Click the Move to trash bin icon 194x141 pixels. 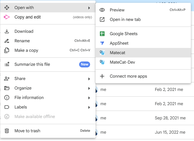(x=7, y=131)
